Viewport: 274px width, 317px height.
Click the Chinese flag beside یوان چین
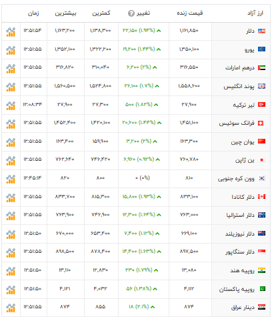click(261, 141)
